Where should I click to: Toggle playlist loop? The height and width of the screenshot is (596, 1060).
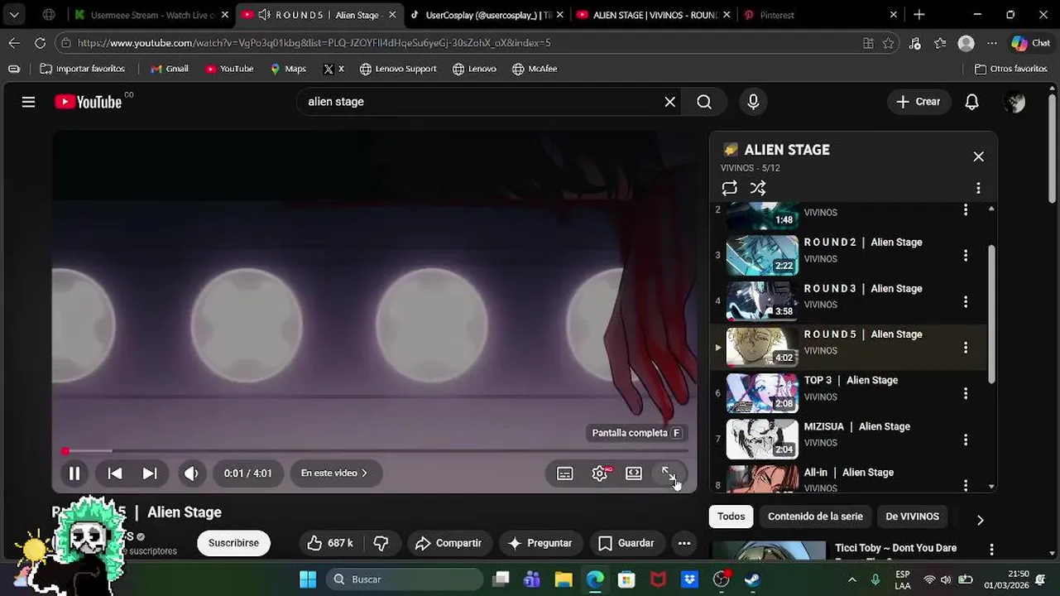tap(729, 189)
